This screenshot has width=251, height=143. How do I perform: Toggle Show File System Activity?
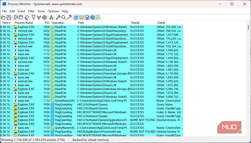click(82, 17)
